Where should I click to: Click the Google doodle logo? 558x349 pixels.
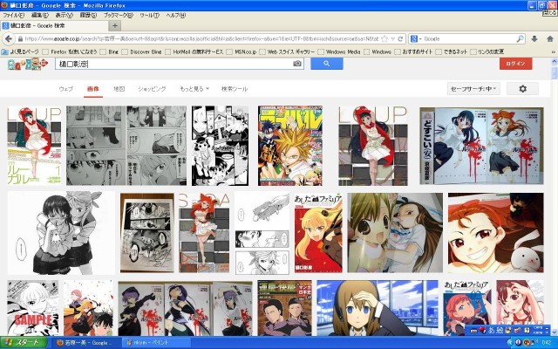[27, 64]
